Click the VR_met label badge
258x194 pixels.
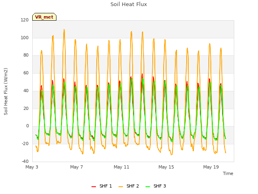(44, 17)
